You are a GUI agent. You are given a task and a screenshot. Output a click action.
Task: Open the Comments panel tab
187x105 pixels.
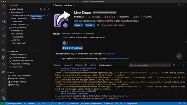[x=68, y=65]
